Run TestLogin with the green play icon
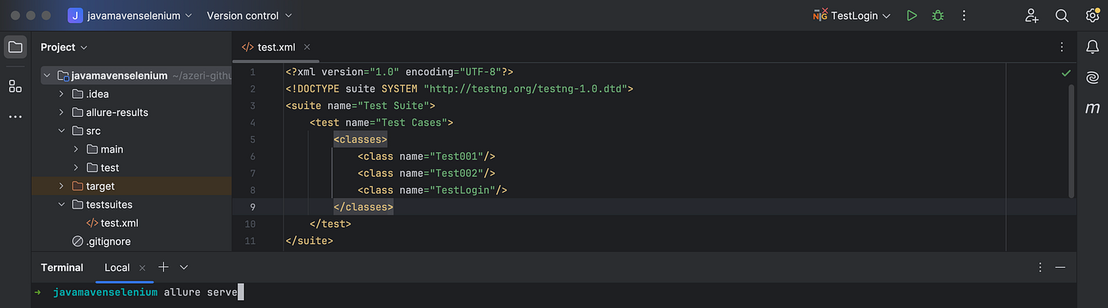 [912, 15]
